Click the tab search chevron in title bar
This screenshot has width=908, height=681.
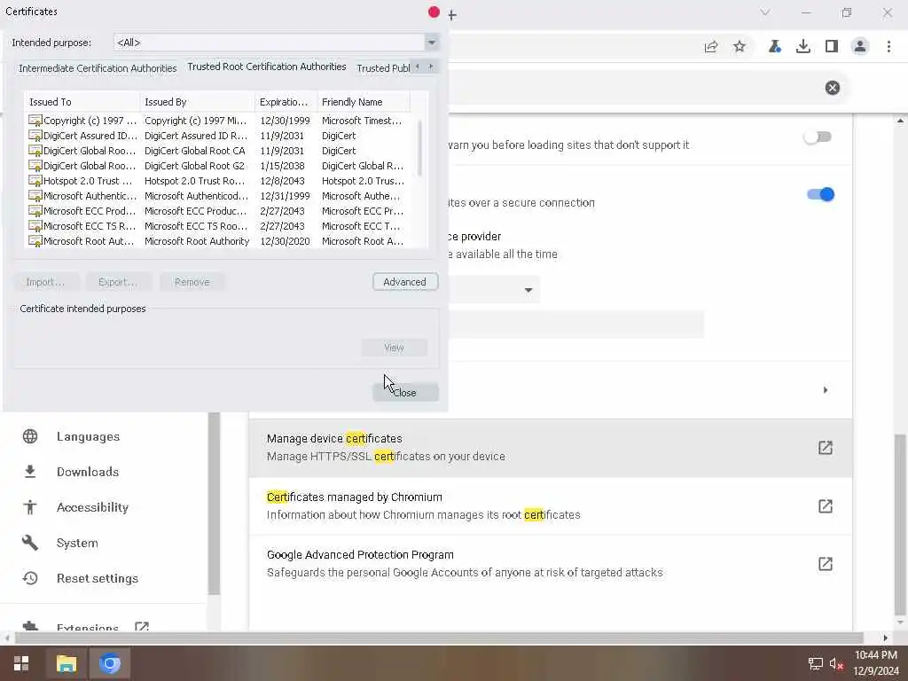[765, 12]
